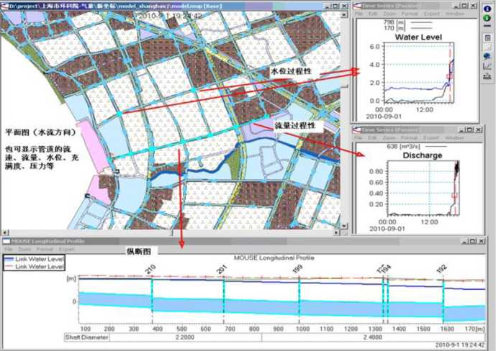Click the network icon at right toolbar bottom
Viewport: 496px width, 351px height.
pyautogui.click(x=487, y=77)
